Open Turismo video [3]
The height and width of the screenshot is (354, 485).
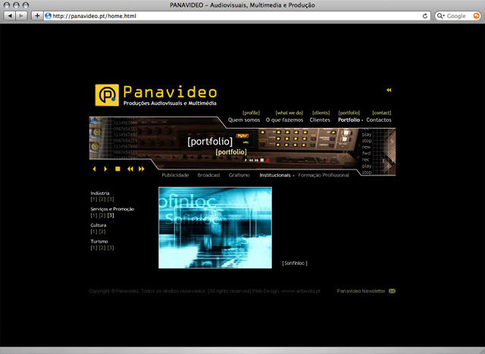(x=111, y=247)
